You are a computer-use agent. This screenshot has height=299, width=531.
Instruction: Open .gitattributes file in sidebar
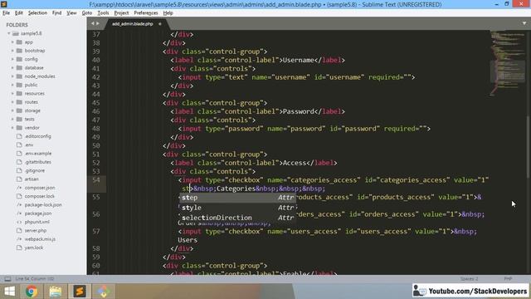(37, 162)
